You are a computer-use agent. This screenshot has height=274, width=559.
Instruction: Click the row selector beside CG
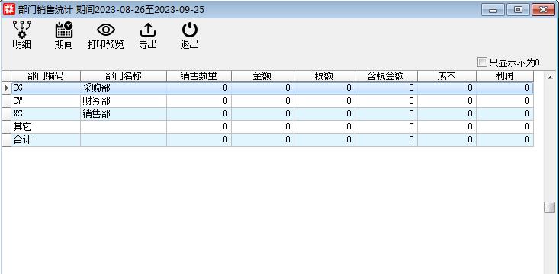pos(6,88)
